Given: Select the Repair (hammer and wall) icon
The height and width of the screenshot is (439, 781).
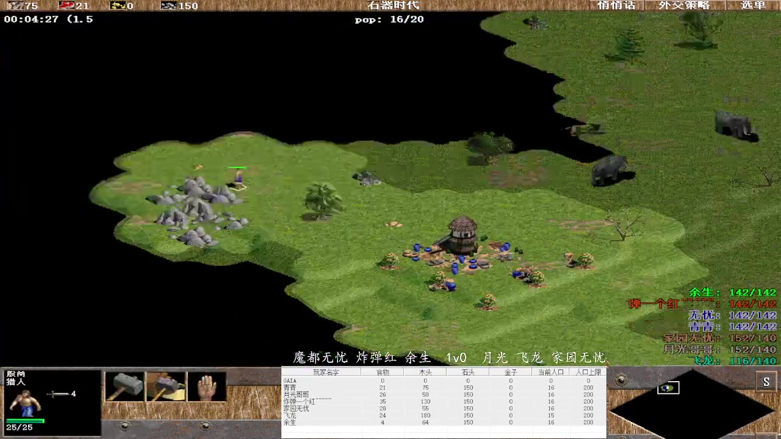Looking at the screenshot, I should point(165,387).
